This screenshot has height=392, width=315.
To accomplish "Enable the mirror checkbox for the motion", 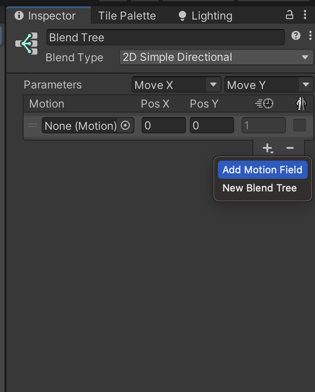I will pyautogui.click(x=300, y=125).
